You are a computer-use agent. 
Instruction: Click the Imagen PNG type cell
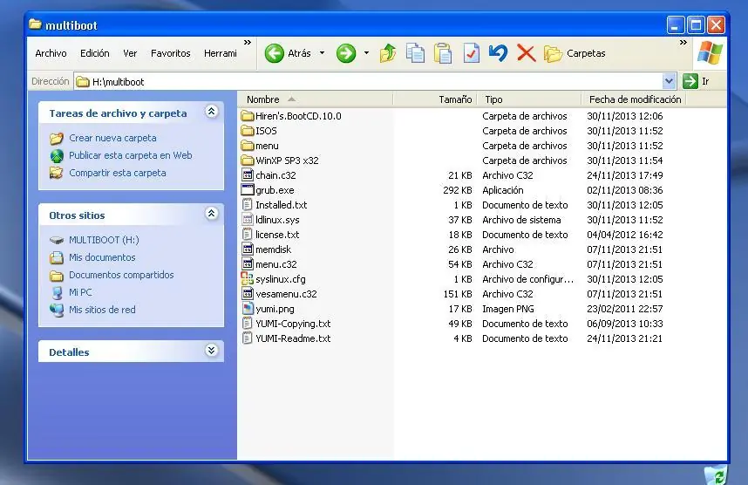point(508,309)
